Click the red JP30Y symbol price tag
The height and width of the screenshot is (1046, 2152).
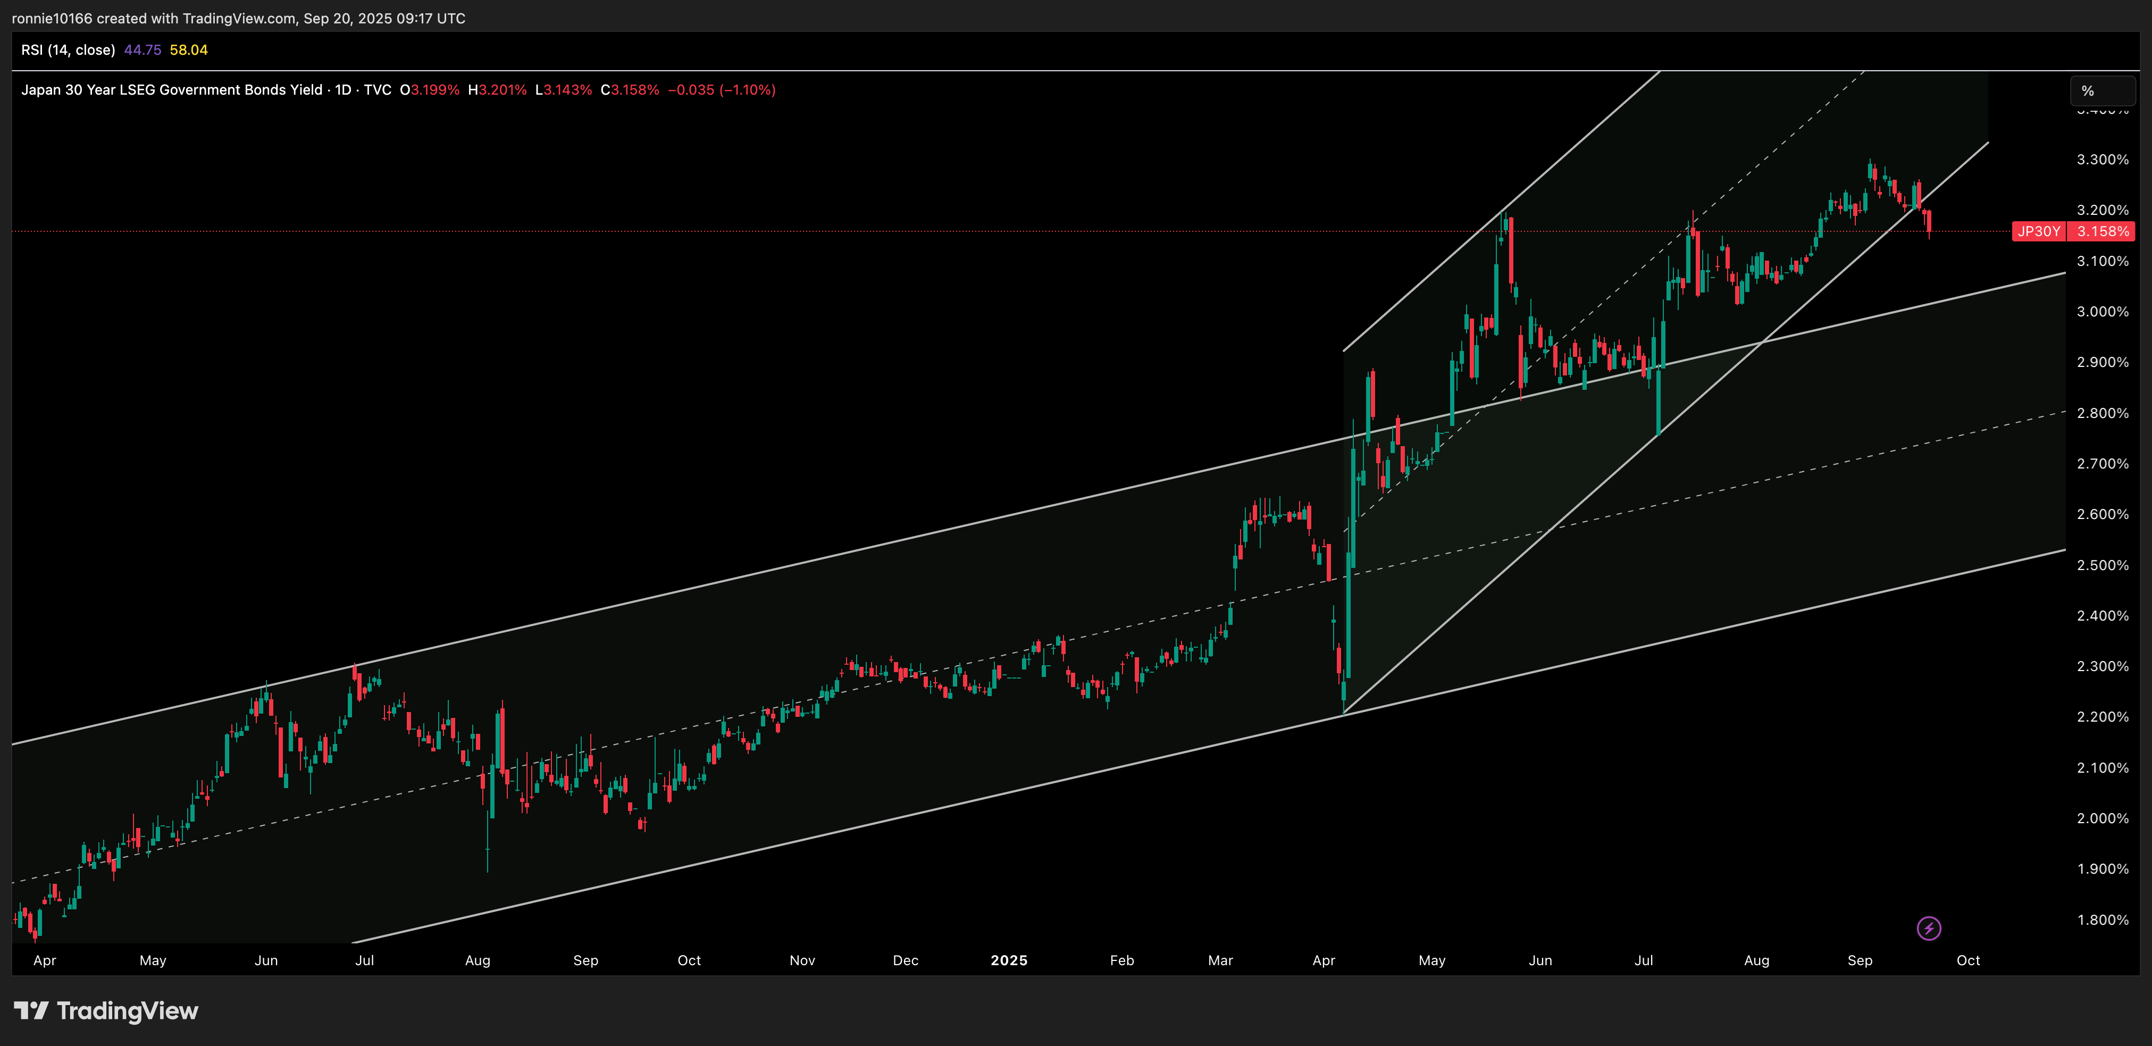pyautogui.click(x=2038, y=231)
